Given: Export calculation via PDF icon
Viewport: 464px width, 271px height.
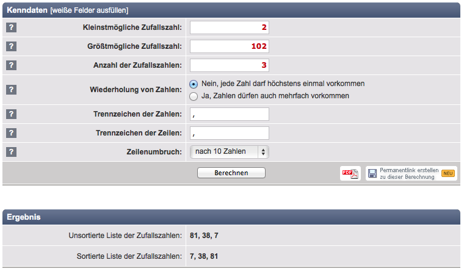Looking at the screenshot, I should tap(350, 173).
